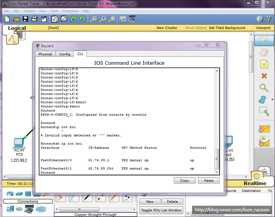Click the New file icon
The height and width of the screenshot is (217, 275).
[7, 19]
